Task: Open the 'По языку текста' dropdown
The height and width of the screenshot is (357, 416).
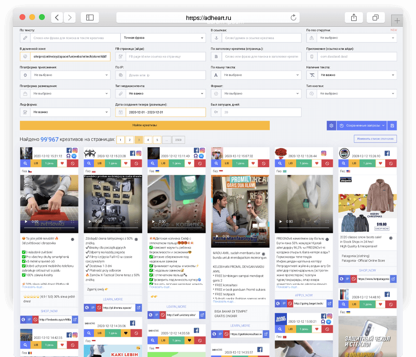Action: (261, 75)
